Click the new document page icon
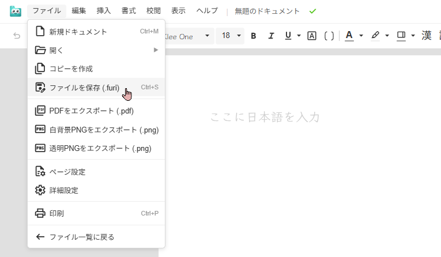Screen dimensions: 441x257 [x=40, y=31]
